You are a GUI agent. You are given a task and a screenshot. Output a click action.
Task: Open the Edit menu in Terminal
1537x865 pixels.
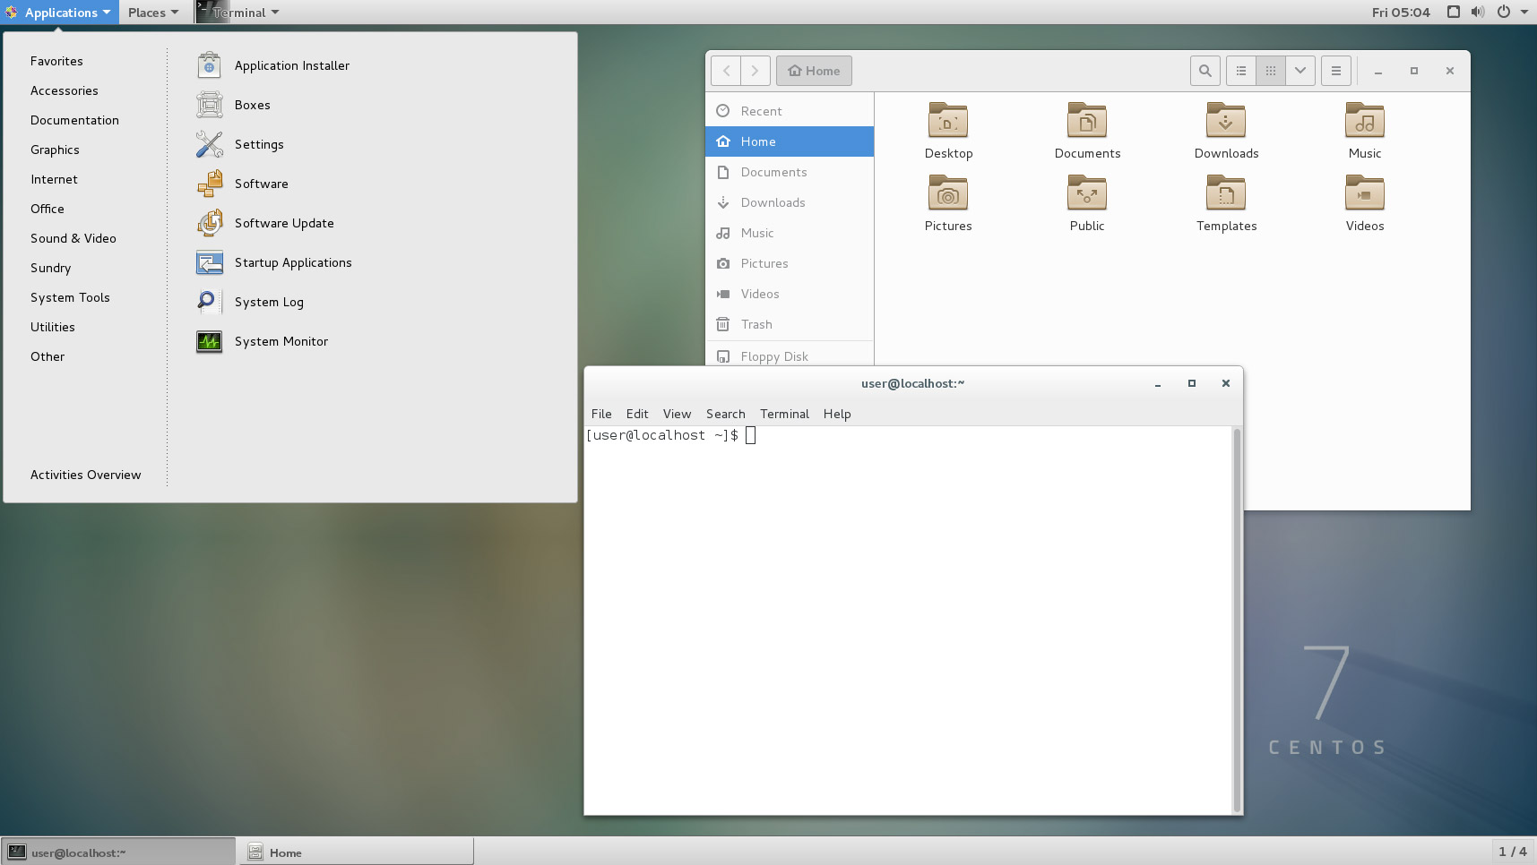pos(636,414)
